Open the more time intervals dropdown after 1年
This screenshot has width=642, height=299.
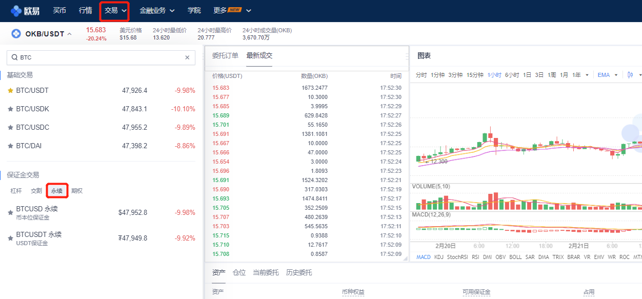(587, 75)
